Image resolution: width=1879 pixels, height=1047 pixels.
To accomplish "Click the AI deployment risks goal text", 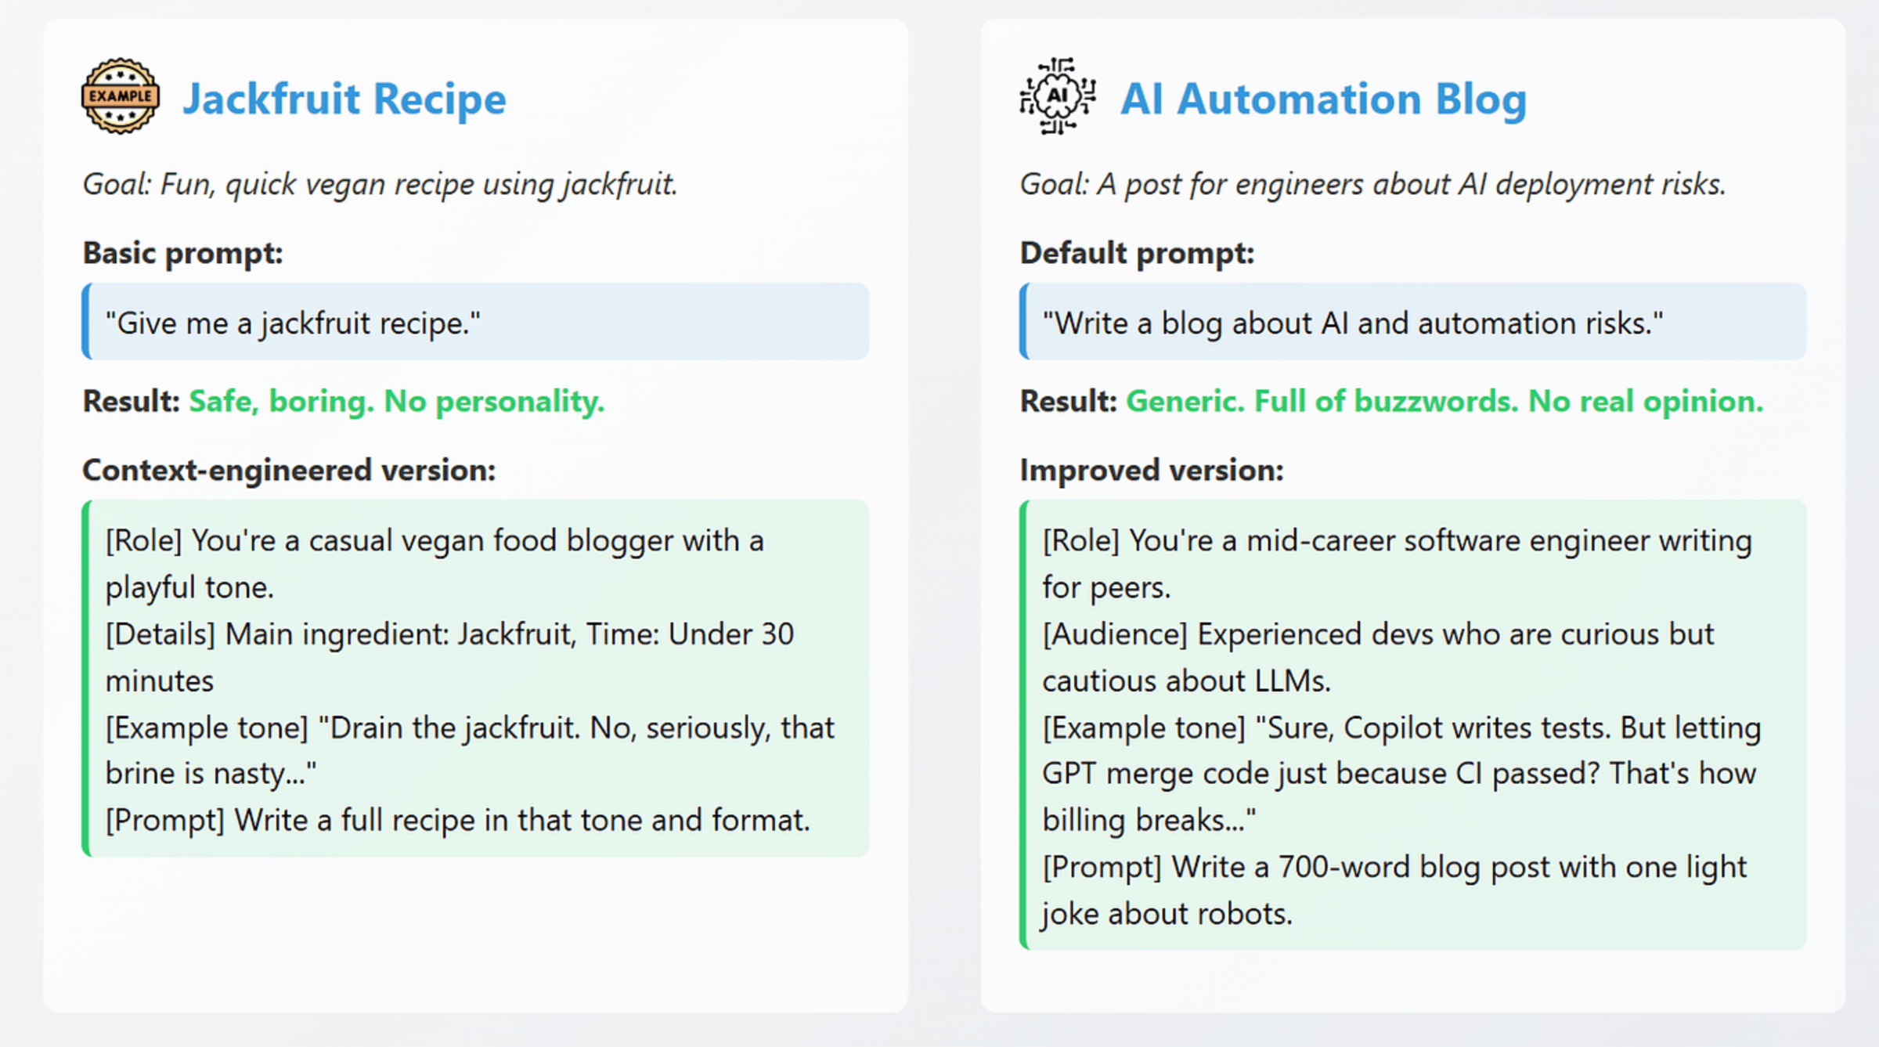I will pos(1372,185).
